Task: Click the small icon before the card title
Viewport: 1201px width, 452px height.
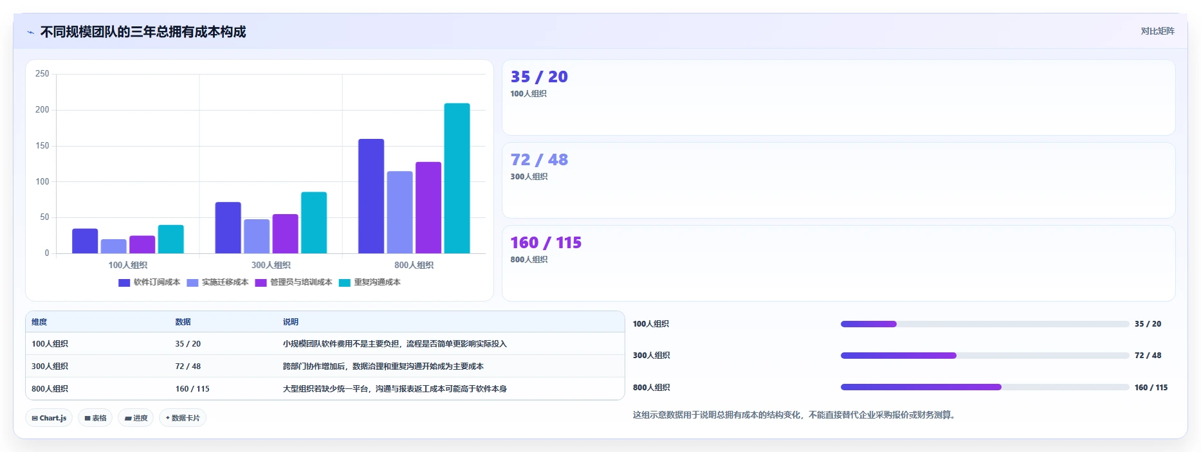Action: pos(30,32)
